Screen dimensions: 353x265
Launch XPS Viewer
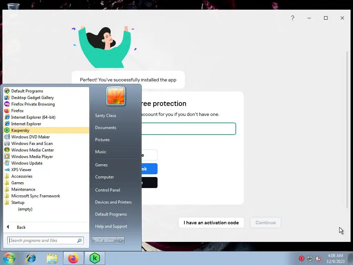click(x=21, y=169)
